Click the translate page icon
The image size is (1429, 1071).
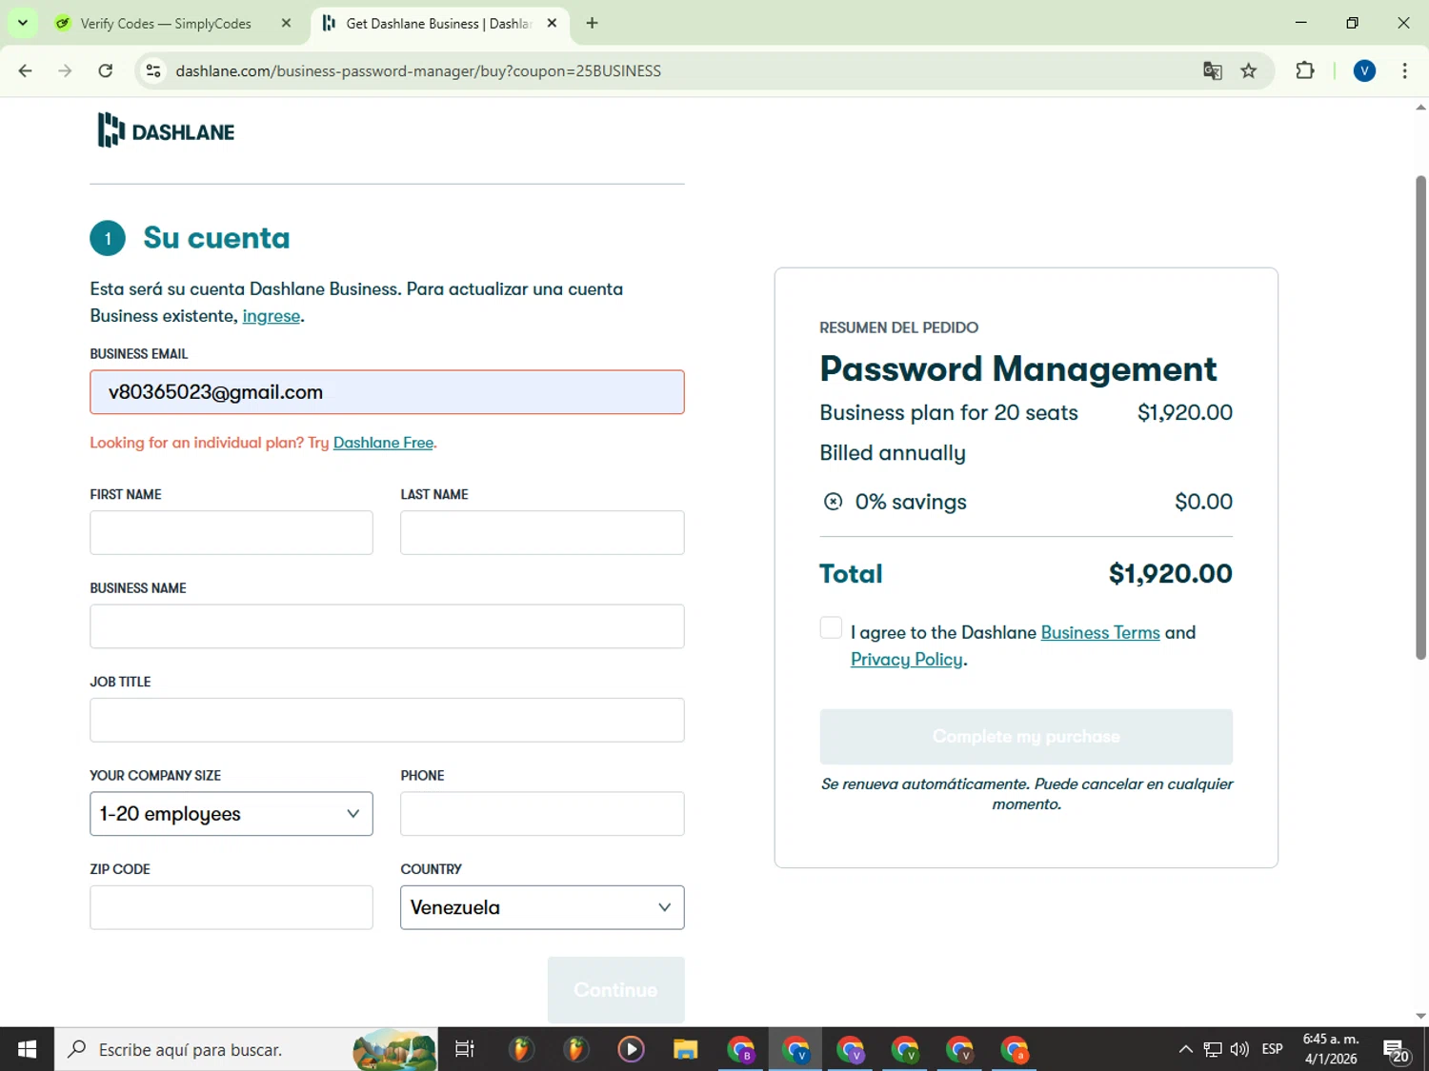(x=1212, y=70)
